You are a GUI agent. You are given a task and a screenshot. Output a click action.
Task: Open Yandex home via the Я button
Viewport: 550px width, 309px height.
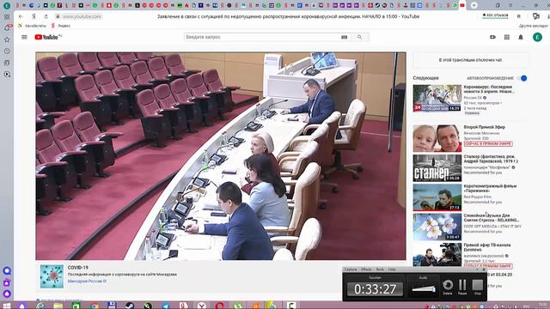(x=34, y=16)
